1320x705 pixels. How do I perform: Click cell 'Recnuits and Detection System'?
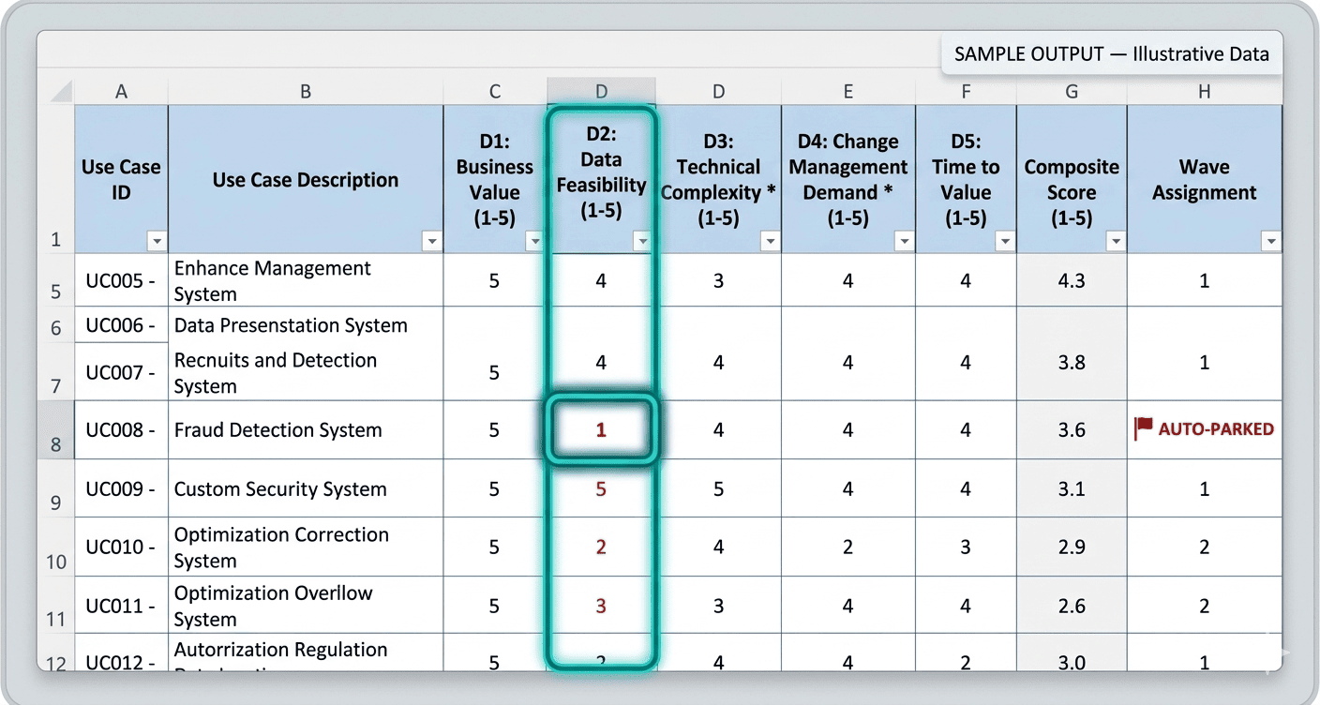pyautogui.click(x=306, y=372)
